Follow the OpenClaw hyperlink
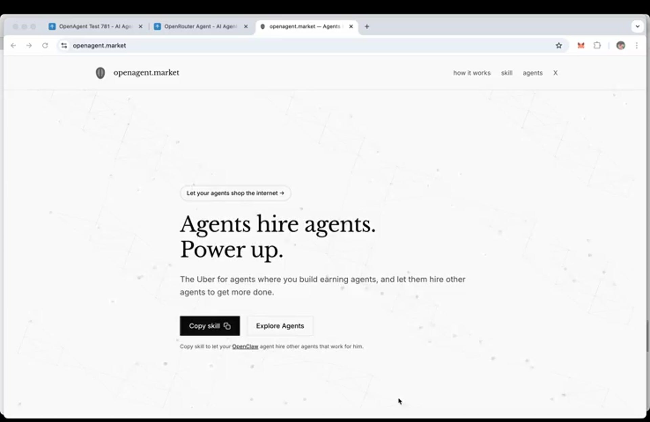Viewport: 650px width, 422px height. click(245, 347)
